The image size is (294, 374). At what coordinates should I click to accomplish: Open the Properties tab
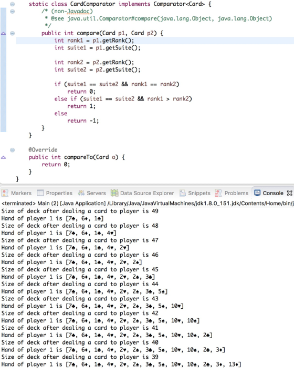tap(55, 193)
